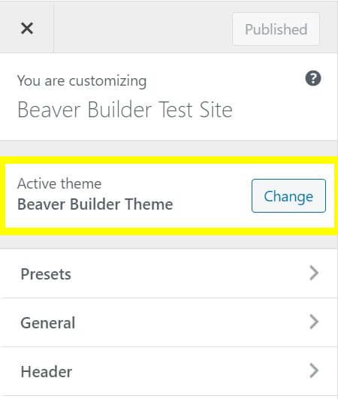Click the empty Presets row area

189,274
